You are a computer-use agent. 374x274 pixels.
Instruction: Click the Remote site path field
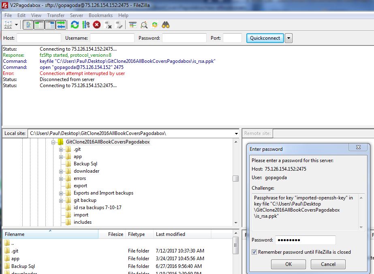pyautogui.click(x=323, y=133)
